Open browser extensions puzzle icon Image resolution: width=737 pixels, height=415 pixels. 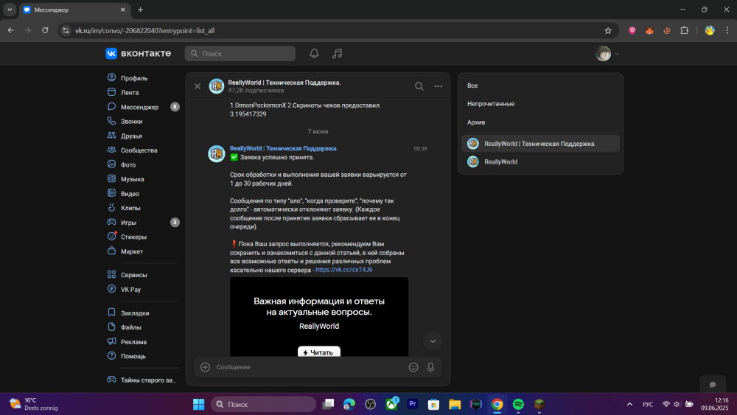pos(685,30)
